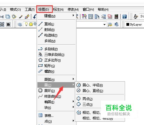Viewport: 144px width, 125px height.
Task: Click the layer previous icon
Action: (x=116, y=24)
